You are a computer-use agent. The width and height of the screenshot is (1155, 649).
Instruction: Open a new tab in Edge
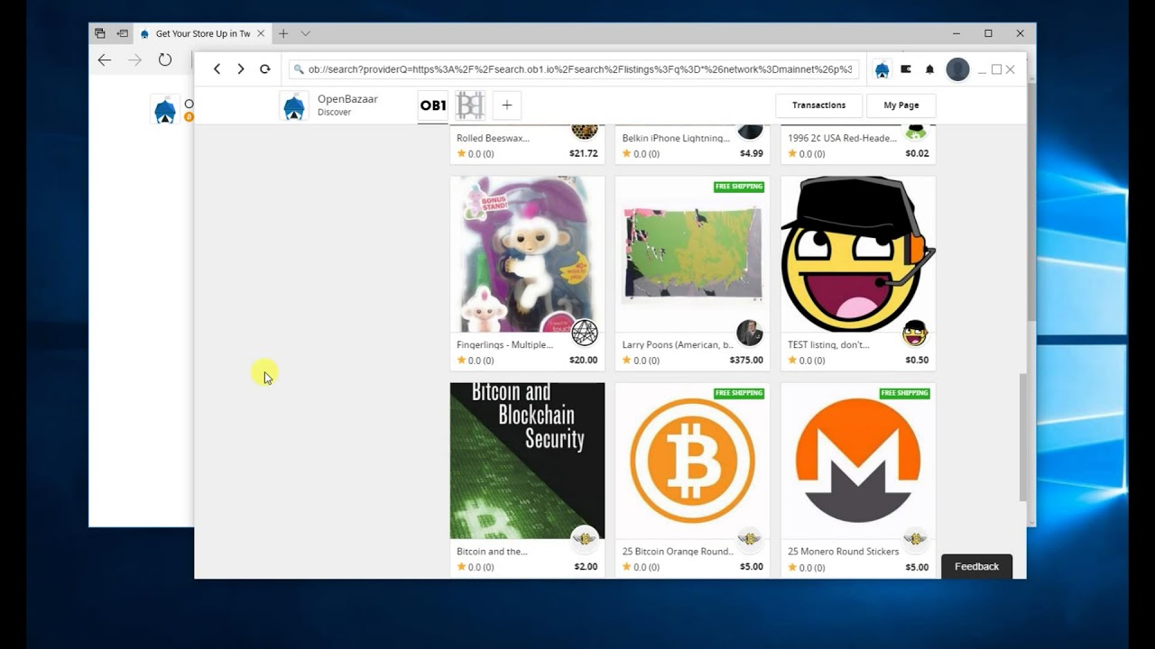click(x=282, y=33)
